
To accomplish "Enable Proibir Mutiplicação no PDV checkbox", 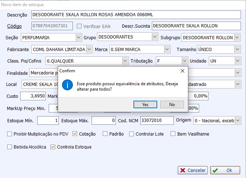I will pyautogui.click(x=10, y=134).
